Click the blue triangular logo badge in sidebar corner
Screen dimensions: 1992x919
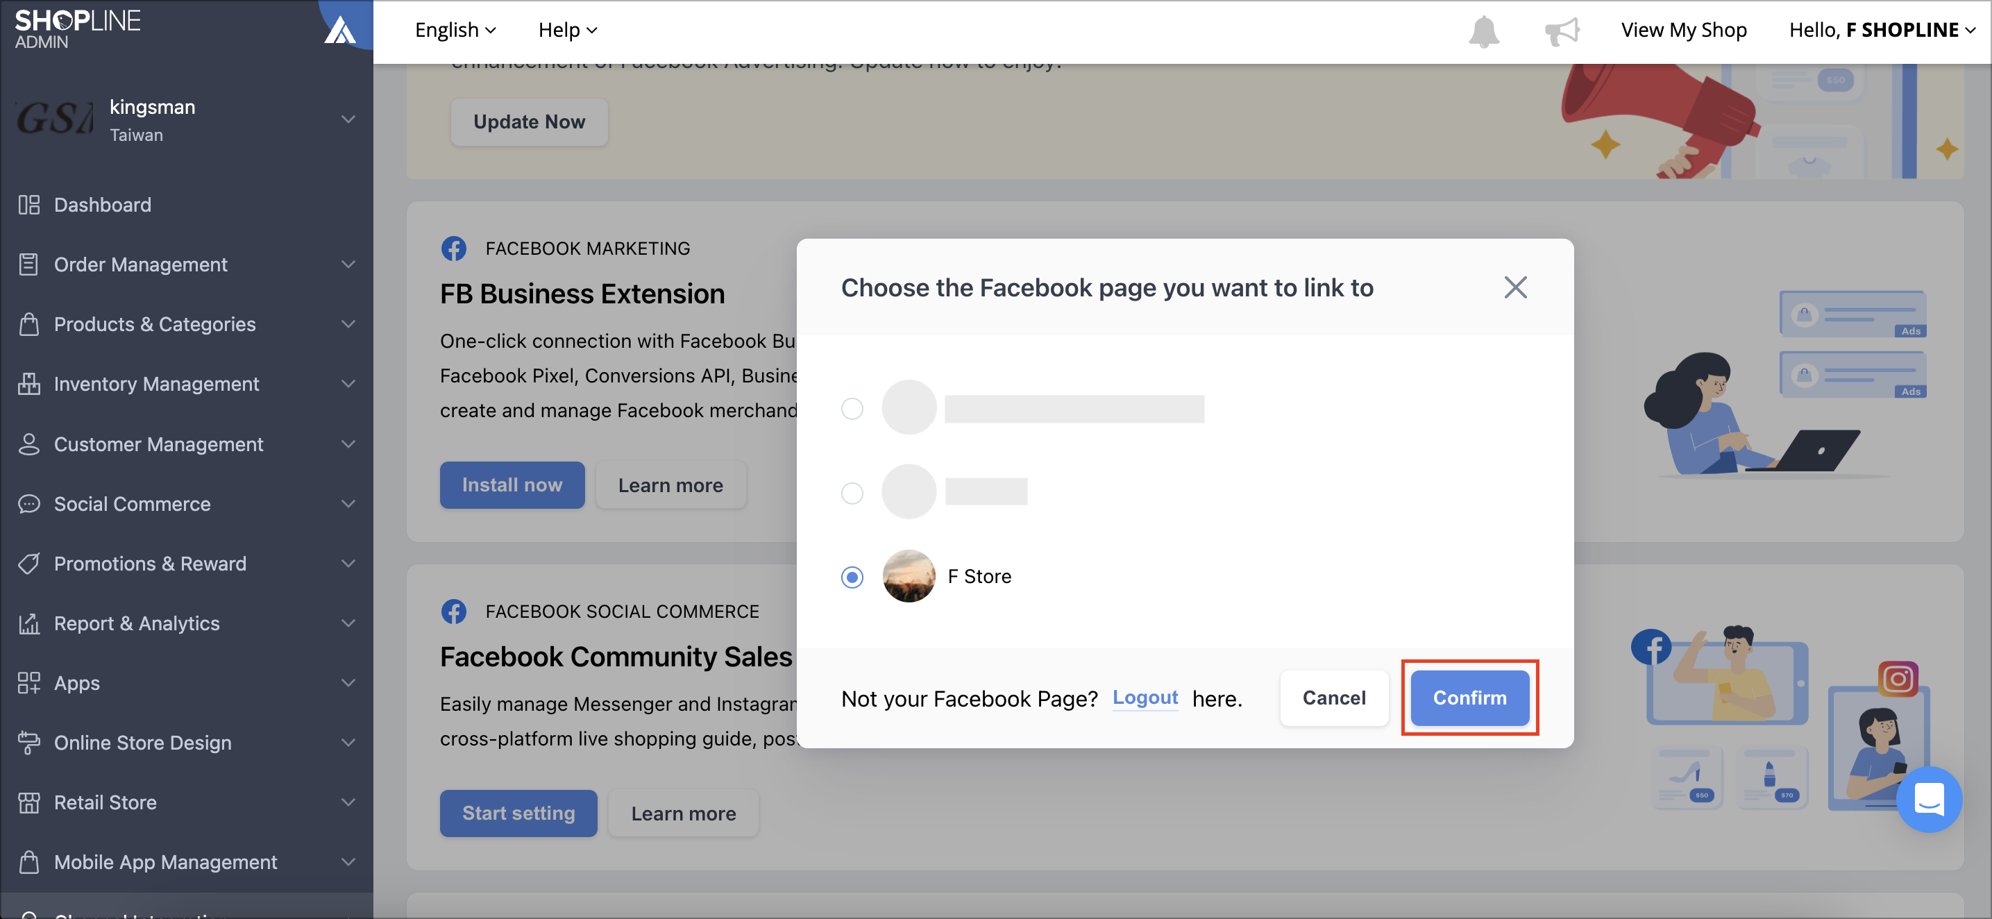(x=340, y=29)
